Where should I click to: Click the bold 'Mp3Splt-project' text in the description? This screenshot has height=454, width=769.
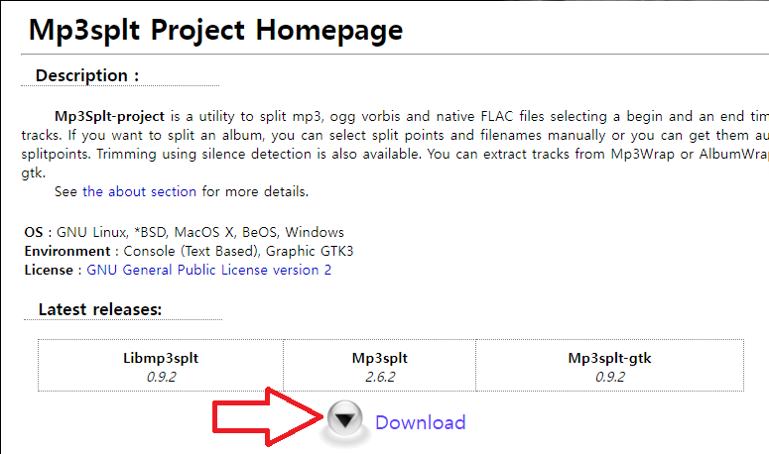(x=111, y=115)
